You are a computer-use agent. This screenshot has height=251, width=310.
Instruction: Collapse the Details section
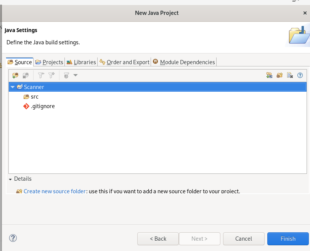tap(10, 179)
